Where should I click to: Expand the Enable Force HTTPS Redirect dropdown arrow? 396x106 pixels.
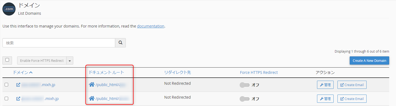pos(70,60)
